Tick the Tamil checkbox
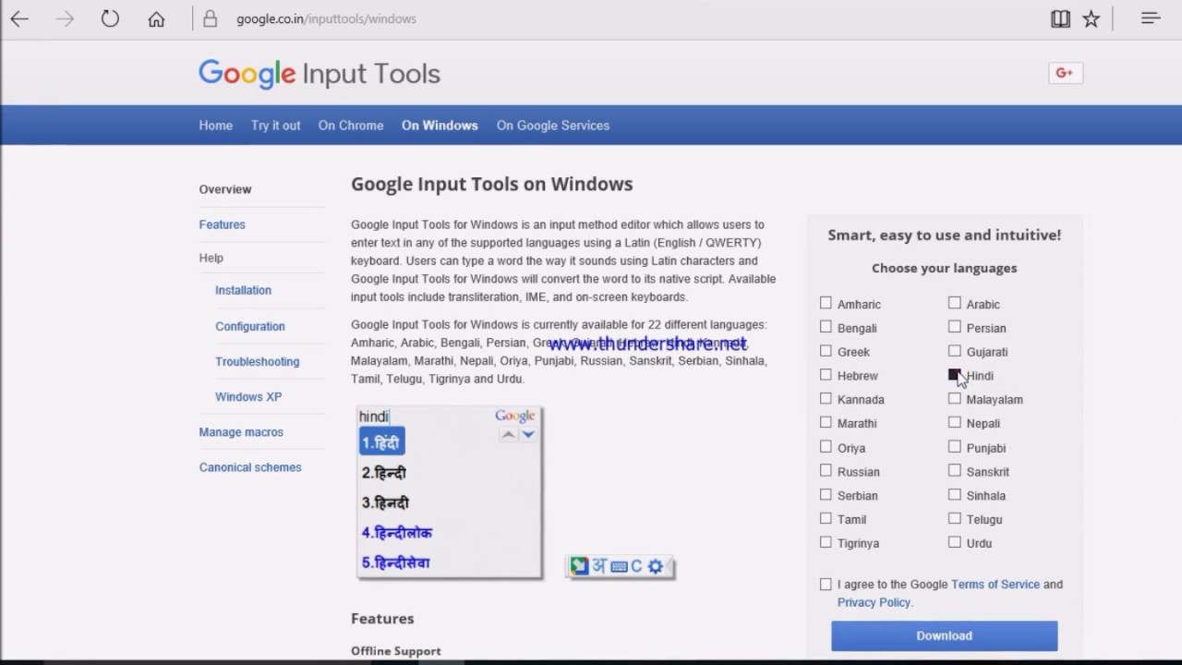Screen dimensions: 1182x665 click(826, 519)
